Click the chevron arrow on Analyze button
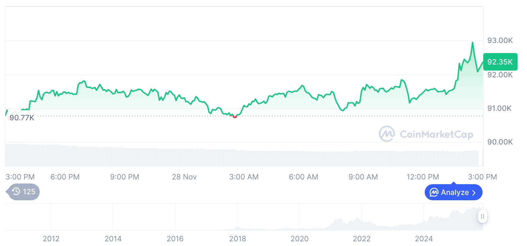Image resolution: width=527 pixels, height=246 pixels. pyautogui.click(x=474, y=193)
